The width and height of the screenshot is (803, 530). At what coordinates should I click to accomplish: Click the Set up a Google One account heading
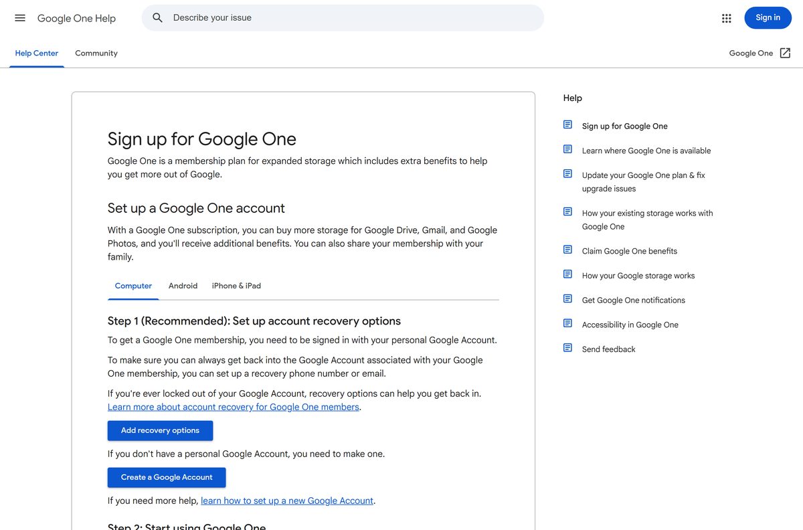196,208
